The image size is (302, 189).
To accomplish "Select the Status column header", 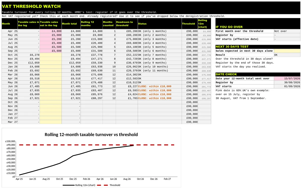I will [160, 24].
